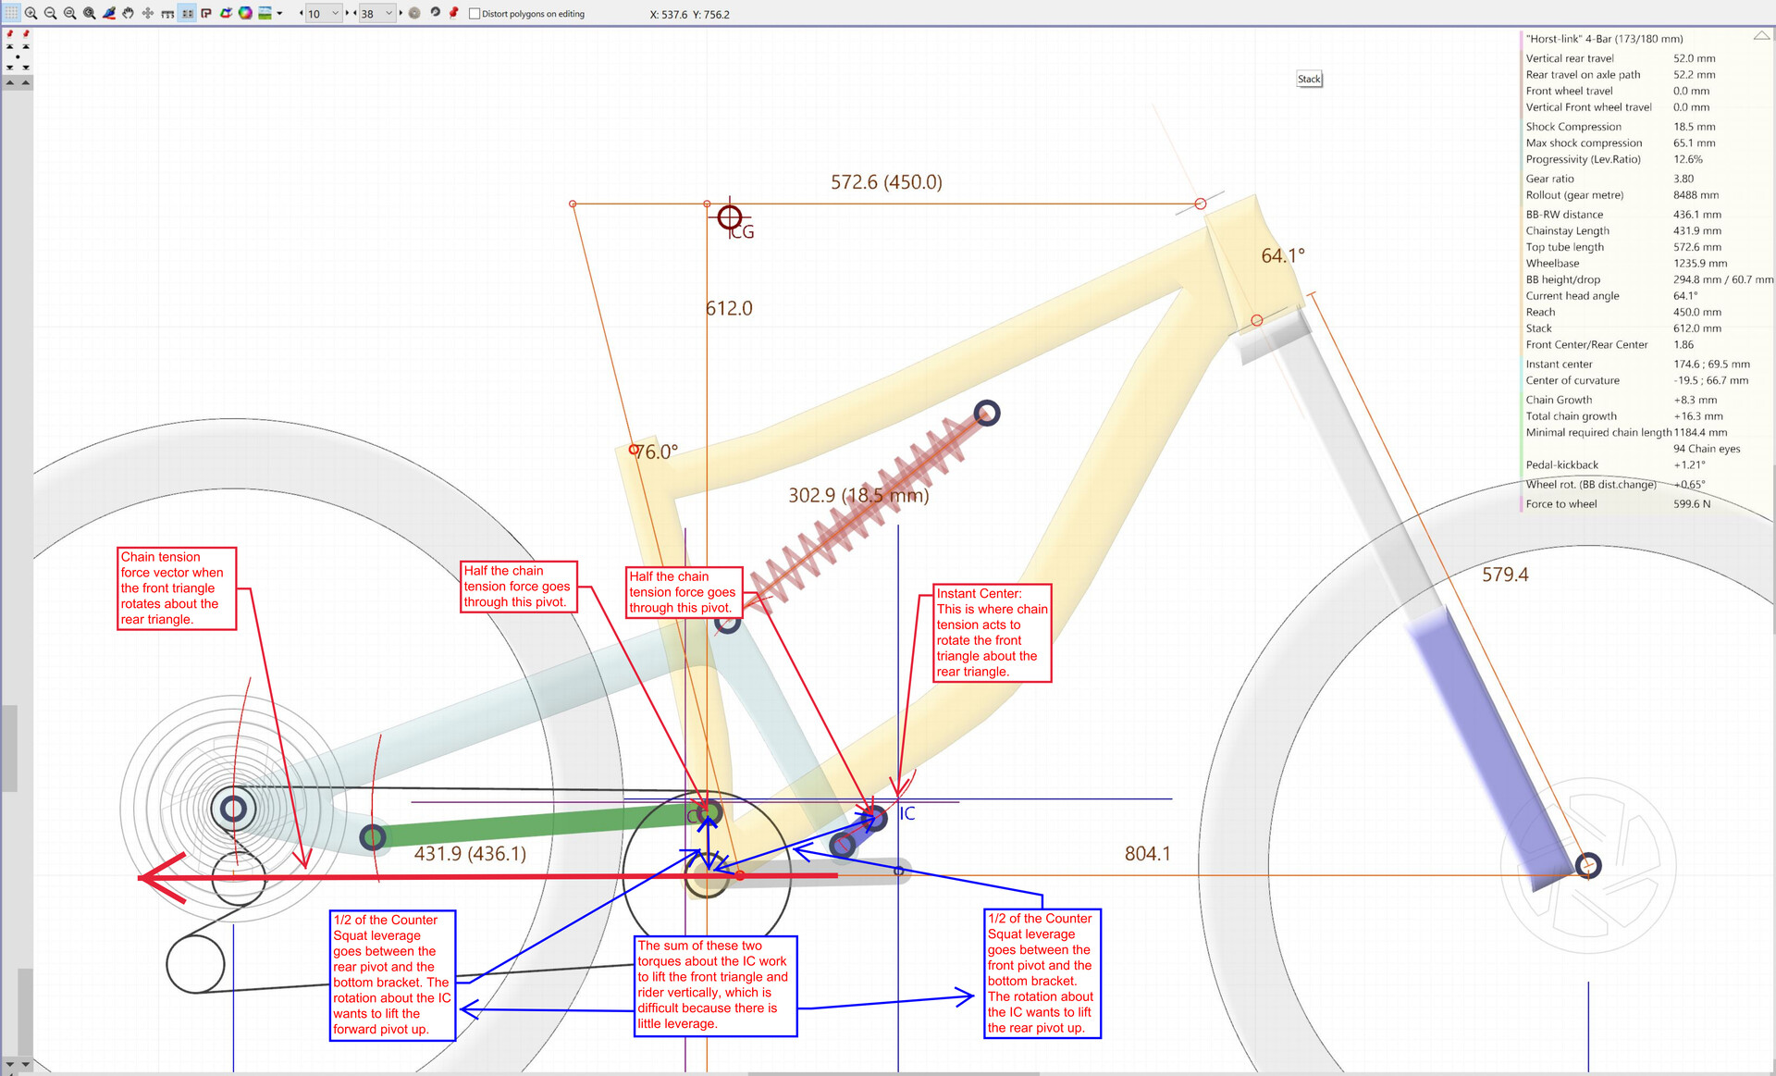Open the dropdown showing value 38
This screenshot has height=1076, width=1776.
point(388,13)
